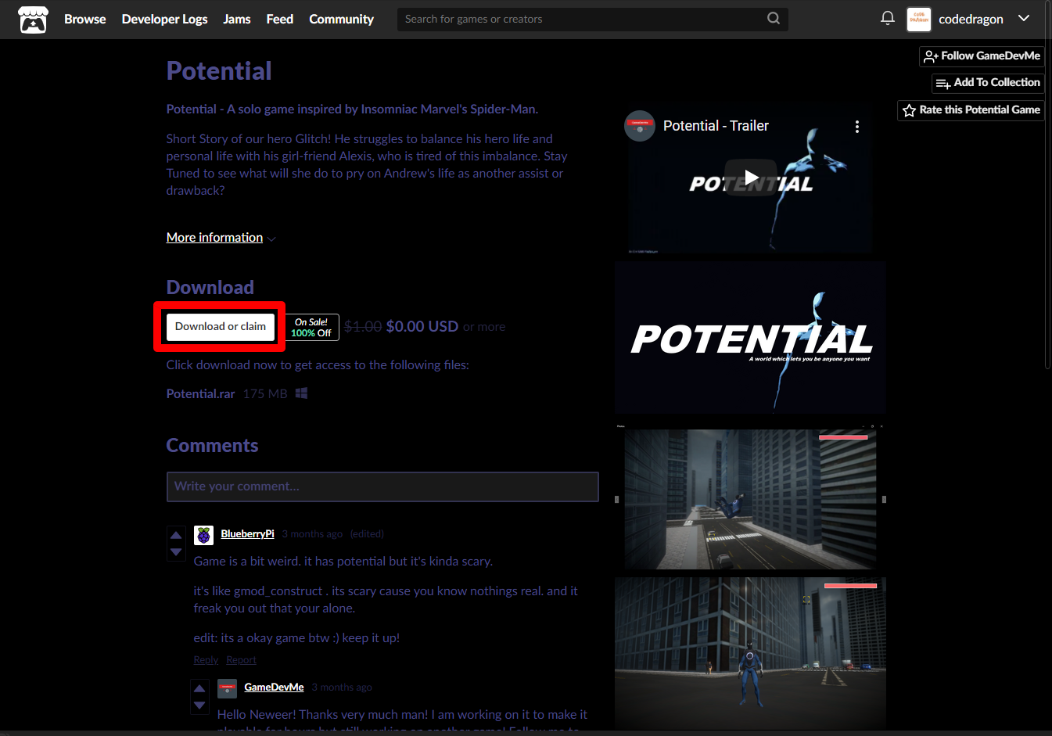This screenshot has height=736, width=1052.
Task: Click the search magnifier icon
Action: coord(773,19)
